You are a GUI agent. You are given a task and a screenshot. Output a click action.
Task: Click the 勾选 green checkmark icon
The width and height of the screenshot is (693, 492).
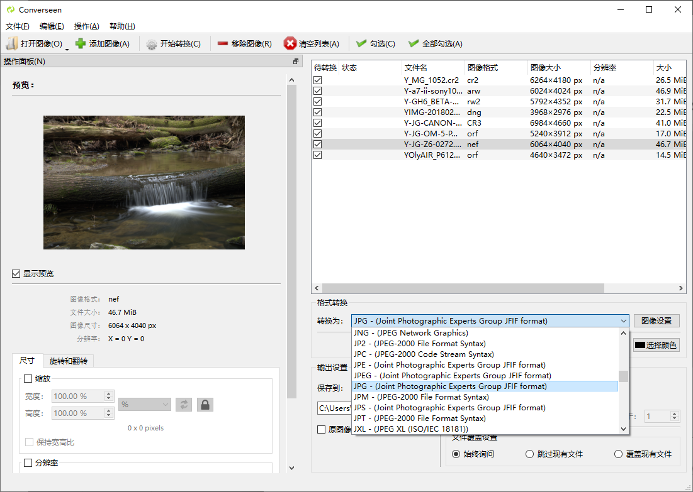pos(361,43)
